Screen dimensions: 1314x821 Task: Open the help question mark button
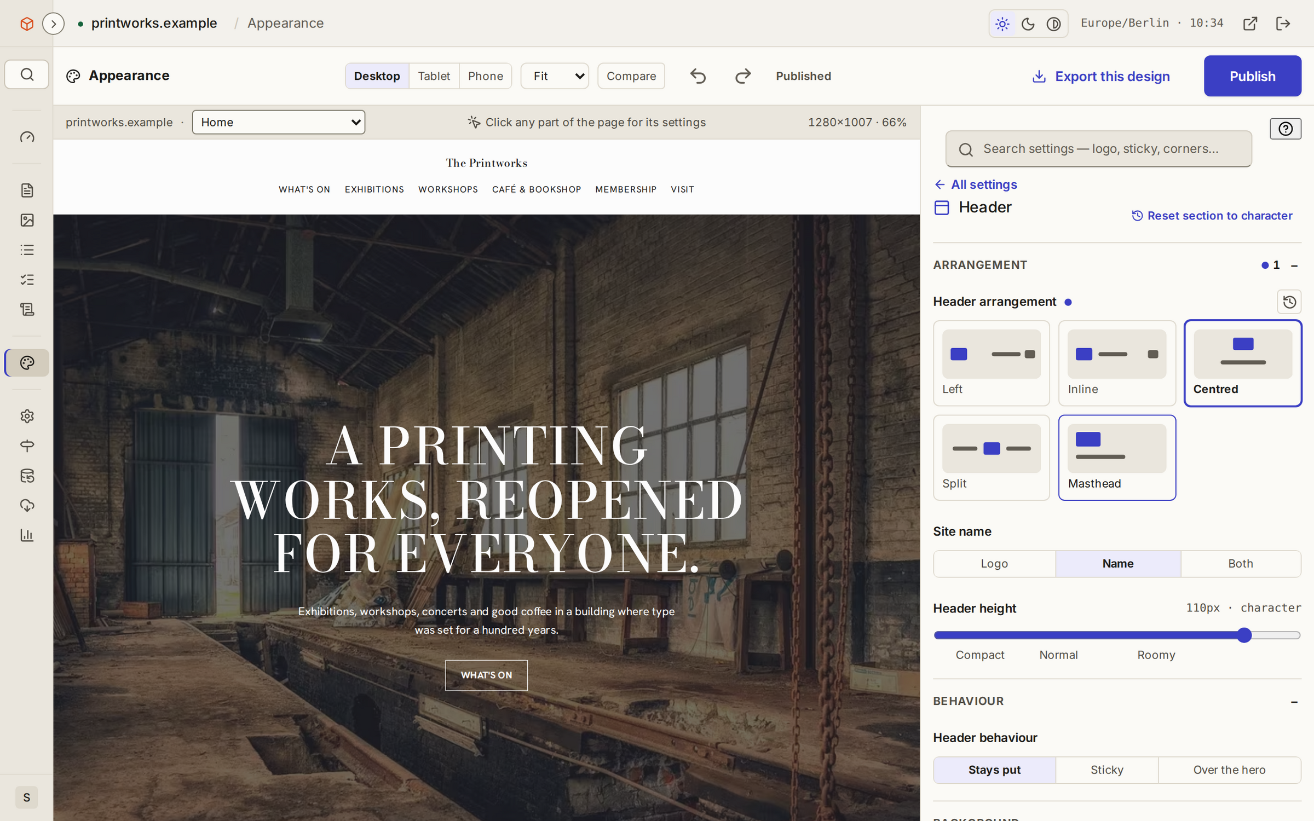coord(1286,129)
